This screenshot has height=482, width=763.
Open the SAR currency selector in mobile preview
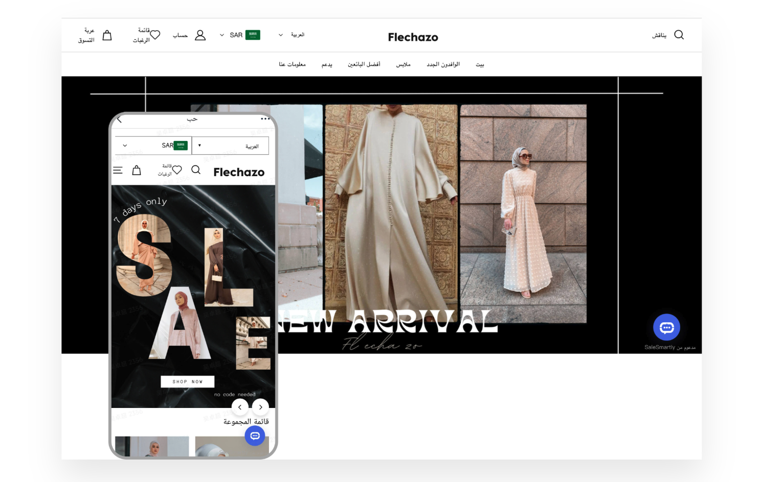(x=153, y=146)
